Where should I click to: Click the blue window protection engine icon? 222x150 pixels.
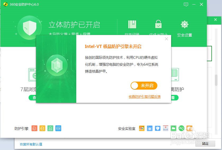click(58, 128)
